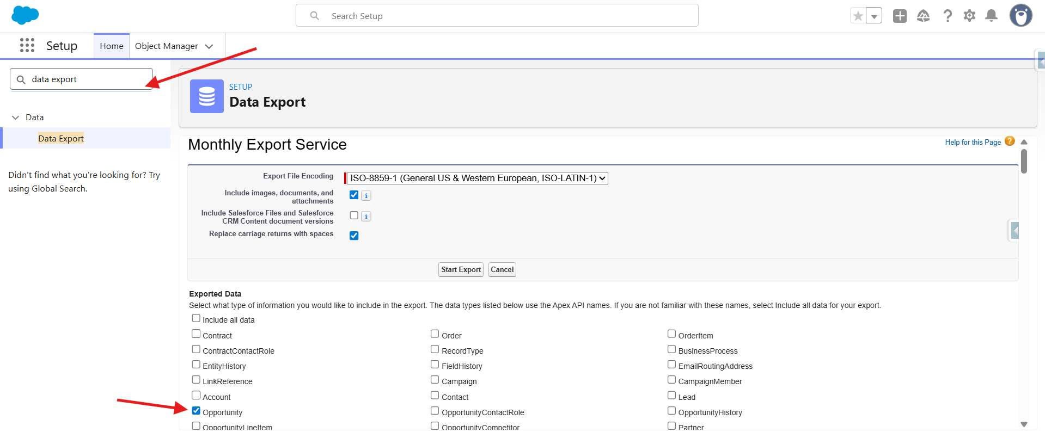Check the Contract checkbox
The height and width of the screenshot is (438, 1045).
pyautogui.click(x=196, y=334)
